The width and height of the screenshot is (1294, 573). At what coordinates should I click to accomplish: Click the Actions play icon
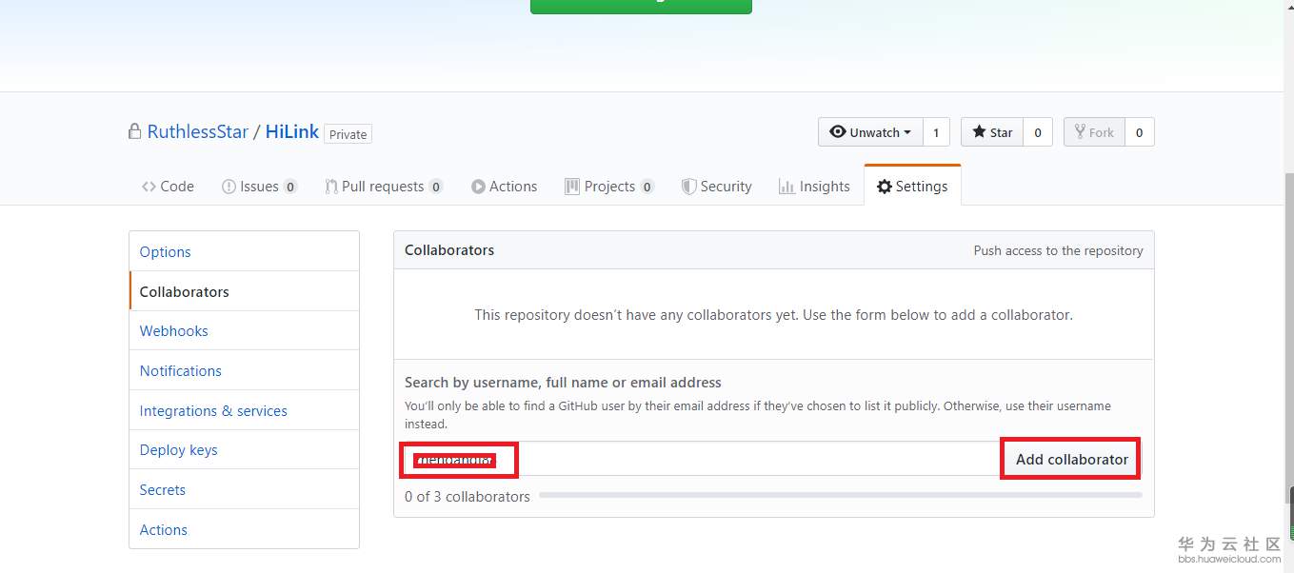click(x=478, y=187)
